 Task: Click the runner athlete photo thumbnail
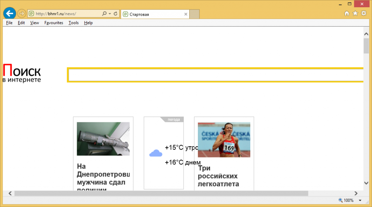tap(224, 140)
